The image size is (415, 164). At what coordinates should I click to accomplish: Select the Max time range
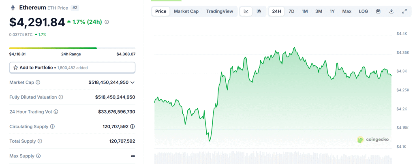click(347, 11)
